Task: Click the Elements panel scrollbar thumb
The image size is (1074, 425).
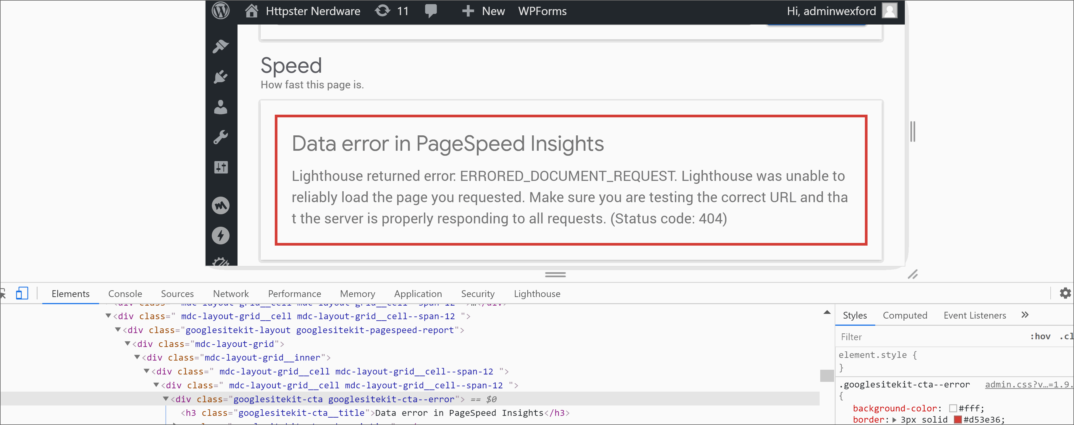Action: [x=827, y=375]
